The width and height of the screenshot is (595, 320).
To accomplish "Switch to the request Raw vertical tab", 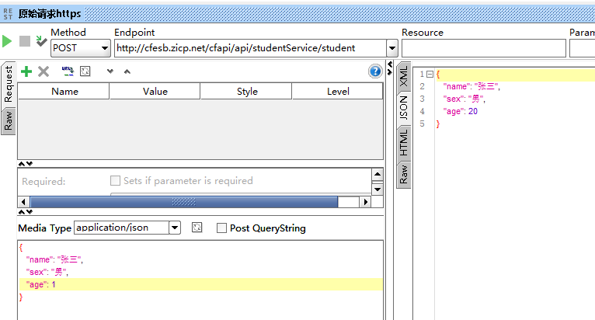I will (x=9, y=121).
